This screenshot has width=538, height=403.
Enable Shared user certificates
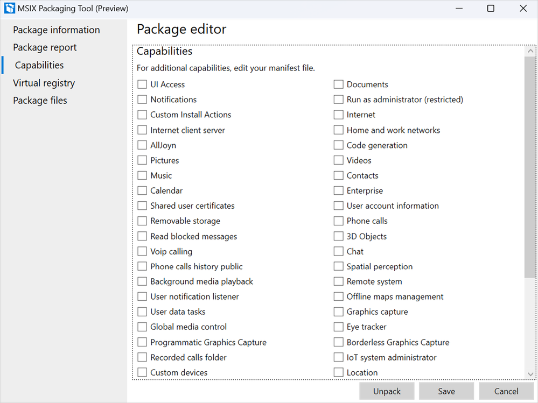tap(142, 206)
